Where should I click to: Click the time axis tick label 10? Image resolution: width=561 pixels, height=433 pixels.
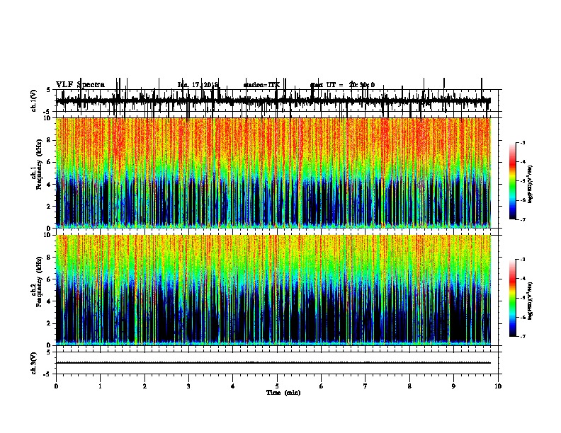tap(498, 386)
